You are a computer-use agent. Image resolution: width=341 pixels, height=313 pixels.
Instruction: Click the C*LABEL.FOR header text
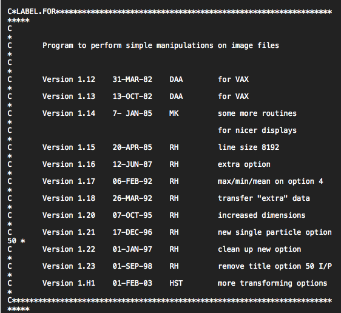click(32, 12)
